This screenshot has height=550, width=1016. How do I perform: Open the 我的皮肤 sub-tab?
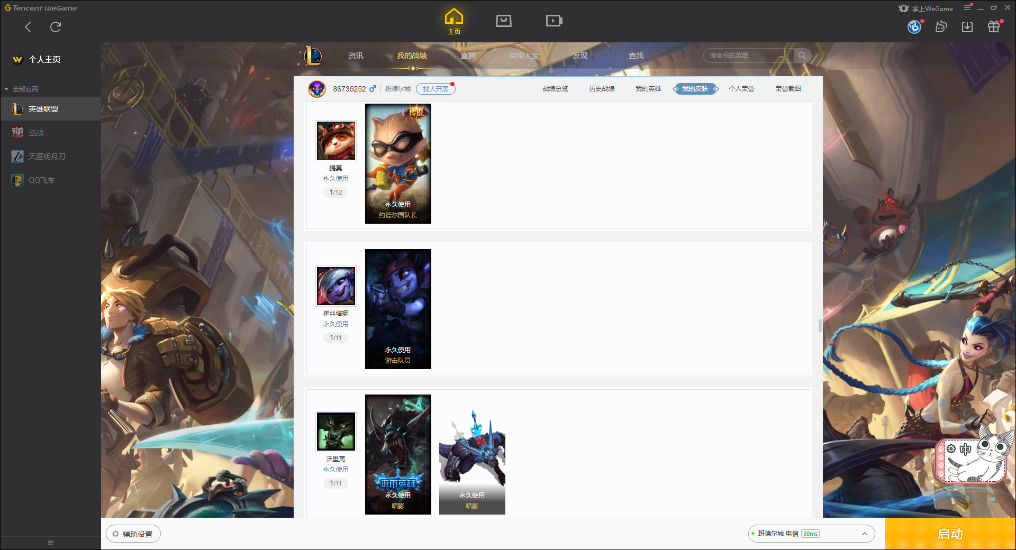tap(695, 89)
